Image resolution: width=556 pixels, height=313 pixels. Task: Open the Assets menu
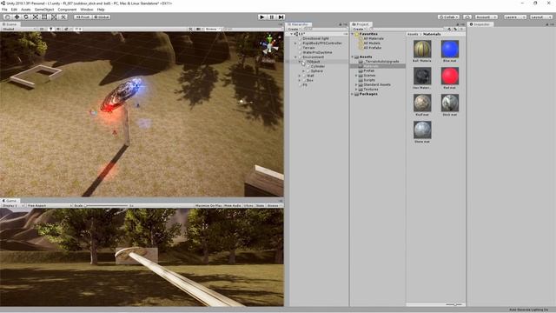pos(26,10)
